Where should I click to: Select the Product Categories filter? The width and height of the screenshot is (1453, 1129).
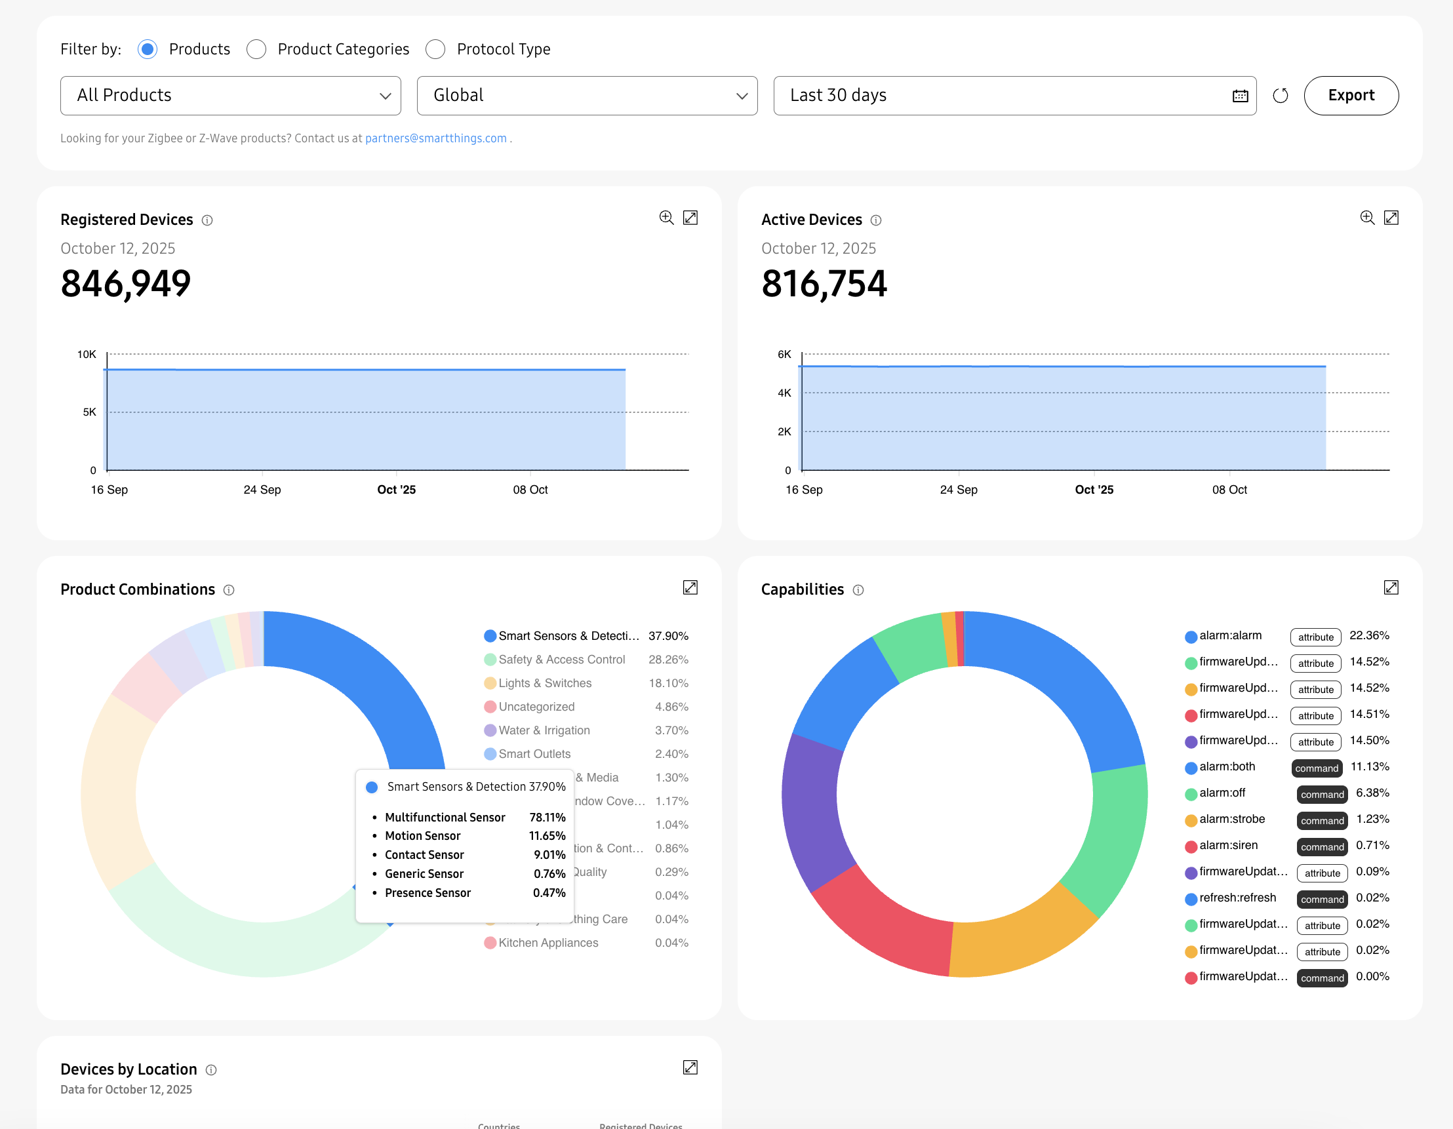click(x=256, y=49)
